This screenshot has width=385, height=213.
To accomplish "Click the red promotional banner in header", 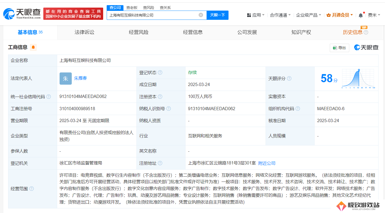I will coord(73,14).
